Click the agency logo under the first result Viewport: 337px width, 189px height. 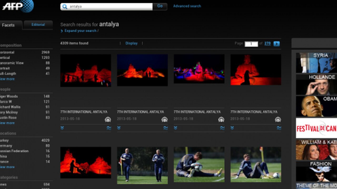coord(108,120)
